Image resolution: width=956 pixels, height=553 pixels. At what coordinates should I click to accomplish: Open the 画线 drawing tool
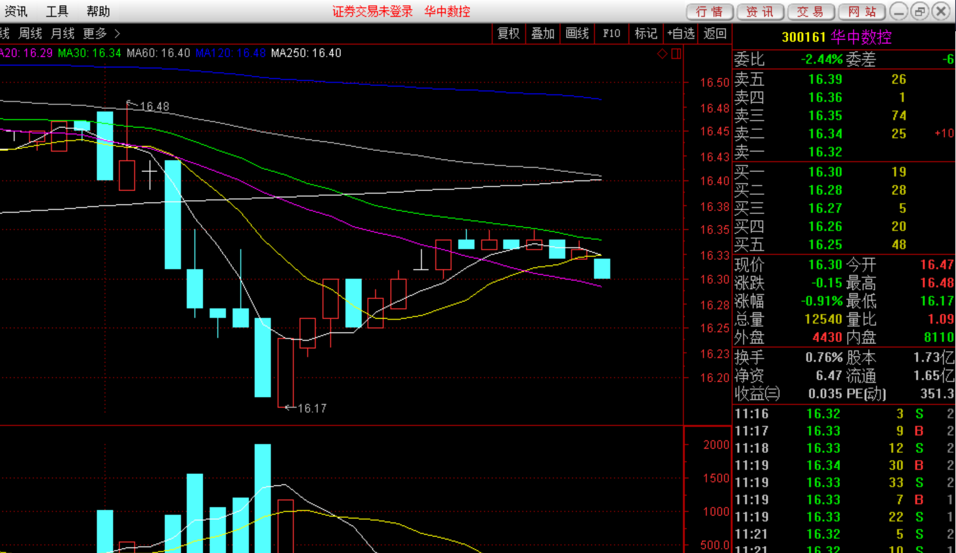point(577,34)
